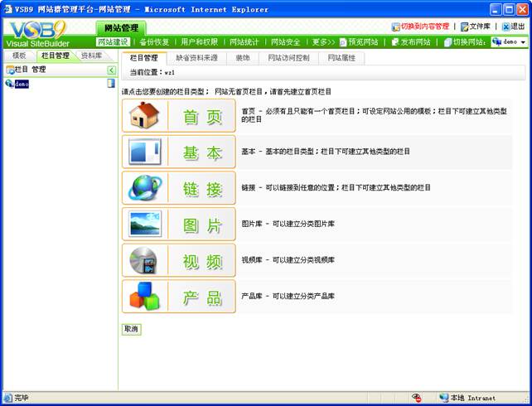The image size is (532, 406).
Task: Click the 取消 button
Action: (x=131, y=329)
